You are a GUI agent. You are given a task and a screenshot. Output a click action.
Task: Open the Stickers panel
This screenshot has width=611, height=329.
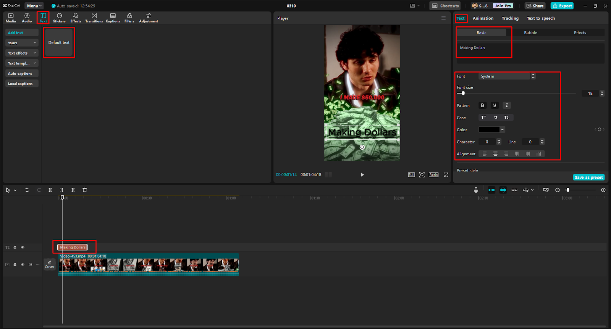59,18
